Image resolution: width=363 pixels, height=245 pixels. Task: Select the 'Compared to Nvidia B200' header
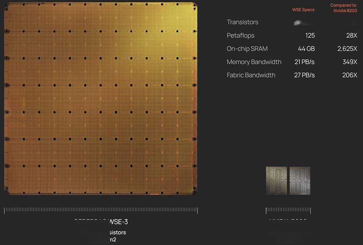pyautogui.click(x=343, y=8)
